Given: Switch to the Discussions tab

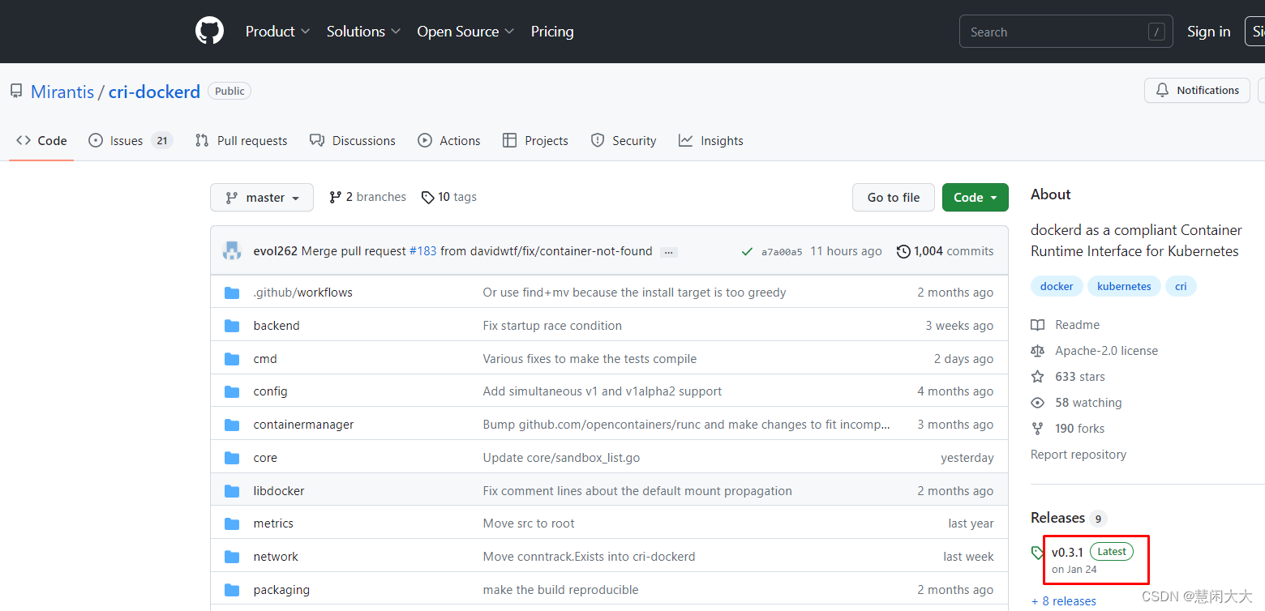Looking at the screenshot, I should click(x=353, y=140).
